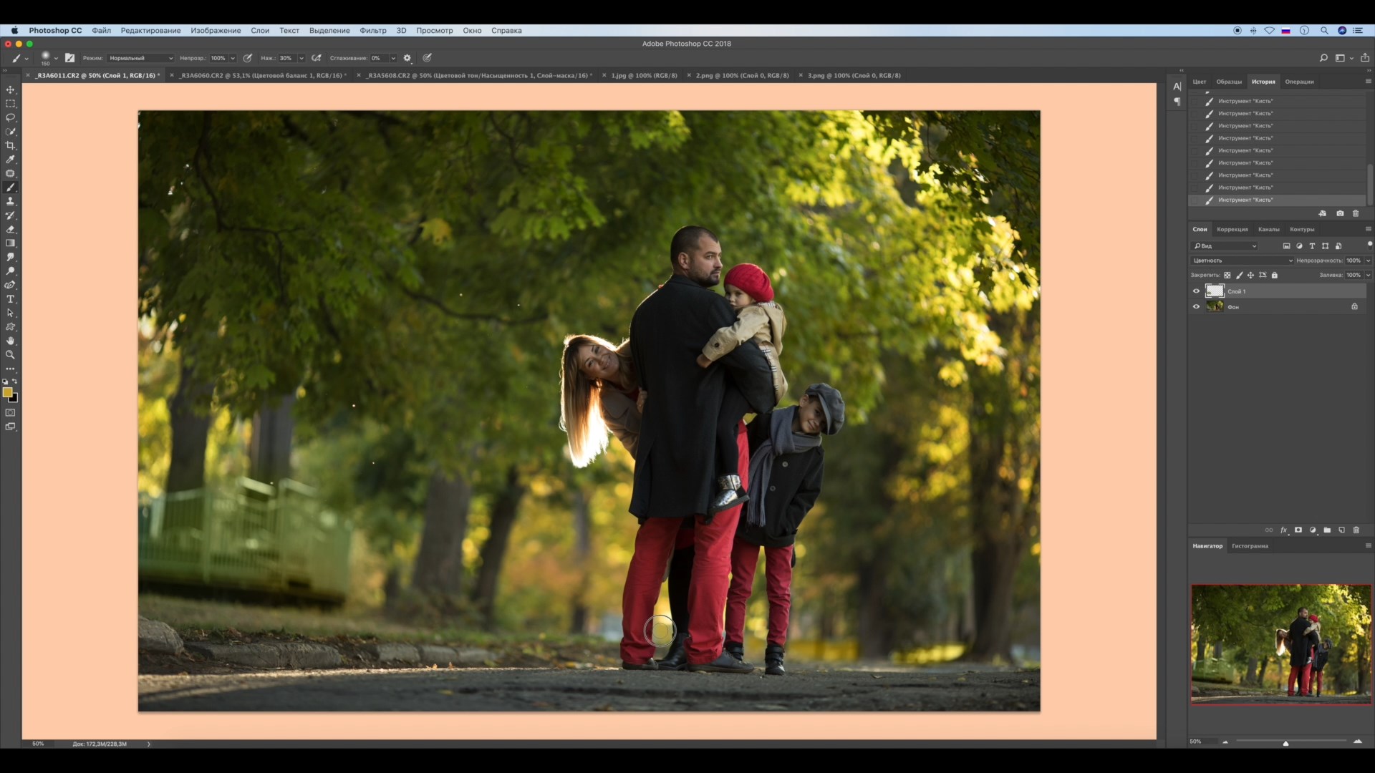The width and height of the screenshot is (1375, 773).
Task: Switch to the Гистограмма tab
Action: pos(1250,546)
